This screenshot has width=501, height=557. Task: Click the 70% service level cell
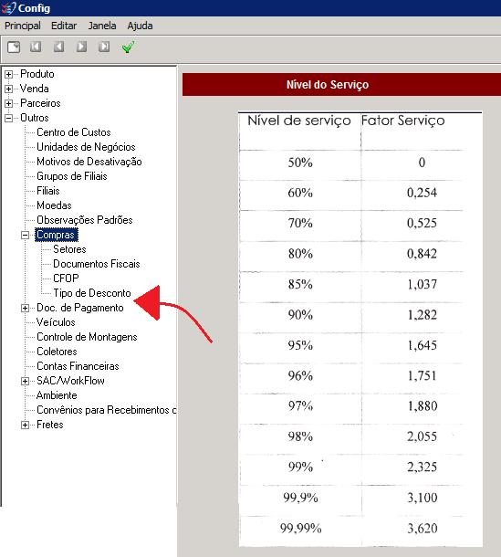pyautogui.click(x=300, y=224)
